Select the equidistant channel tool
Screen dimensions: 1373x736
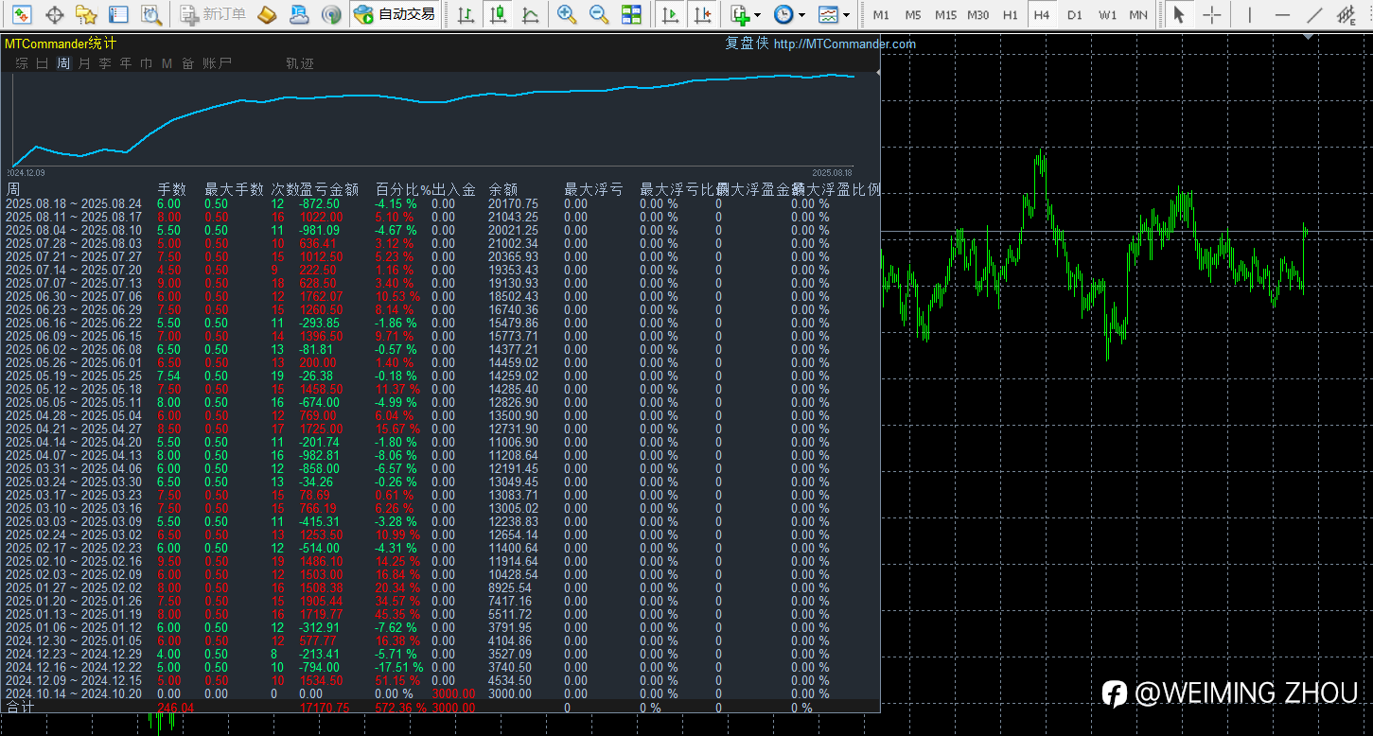pos(1347,14)
